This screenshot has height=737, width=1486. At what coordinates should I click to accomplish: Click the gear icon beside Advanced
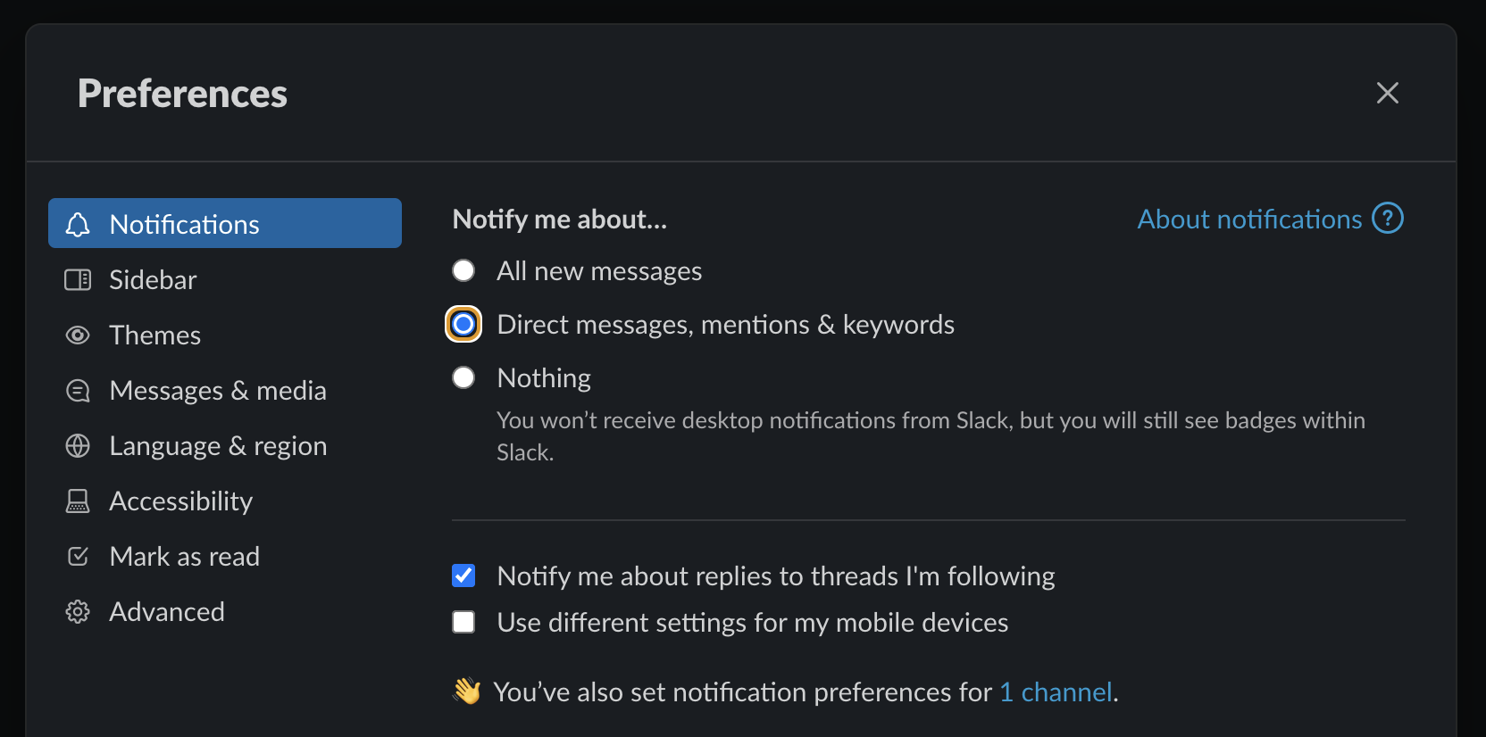[x=78, y=612]
